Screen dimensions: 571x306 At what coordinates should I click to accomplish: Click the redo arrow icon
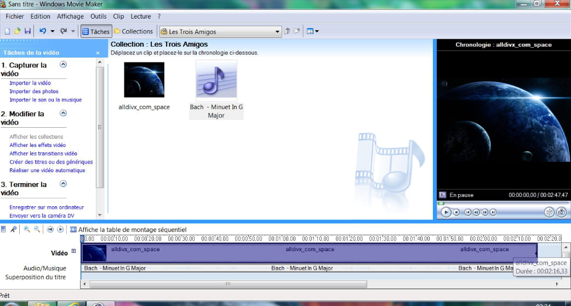64,31
